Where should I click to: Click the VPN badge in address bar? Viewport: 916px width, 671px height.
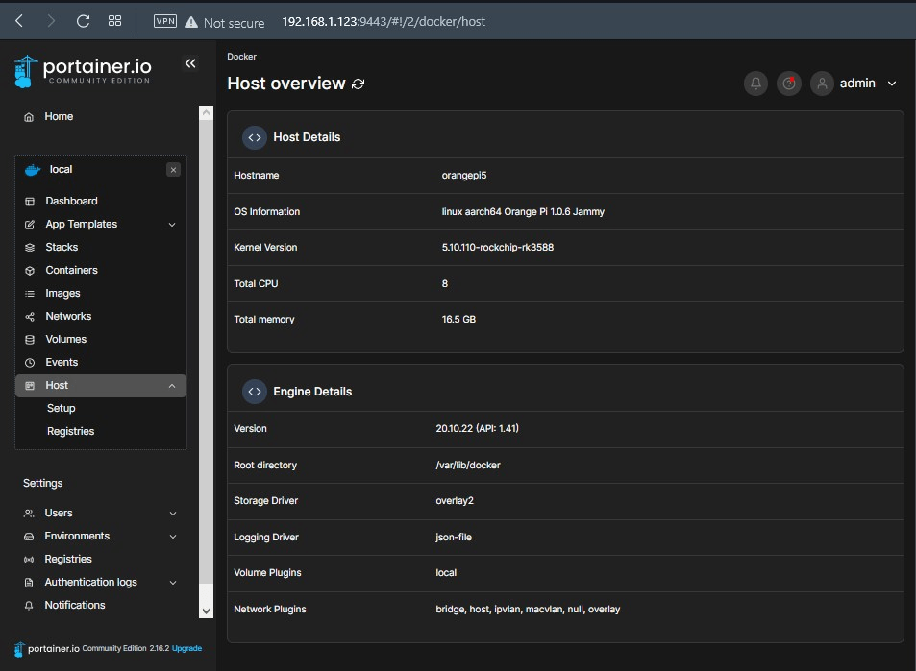[165, 21]
